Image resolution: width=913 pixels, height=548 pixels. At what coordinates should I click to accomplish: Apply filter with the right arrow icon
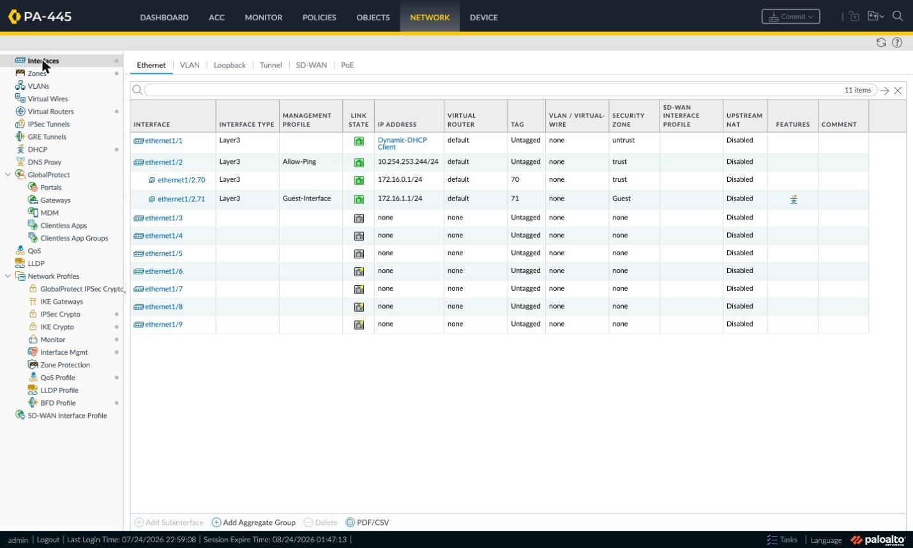[x=884, y=91]
